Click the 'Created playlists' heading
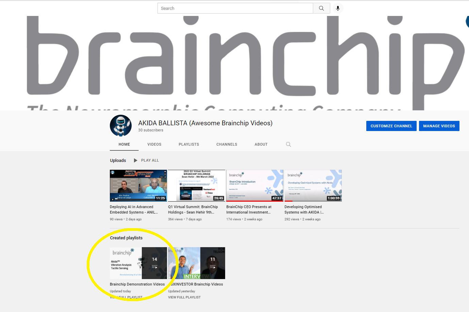This screenshot has width=469, height=312. (x=126, y=238)
